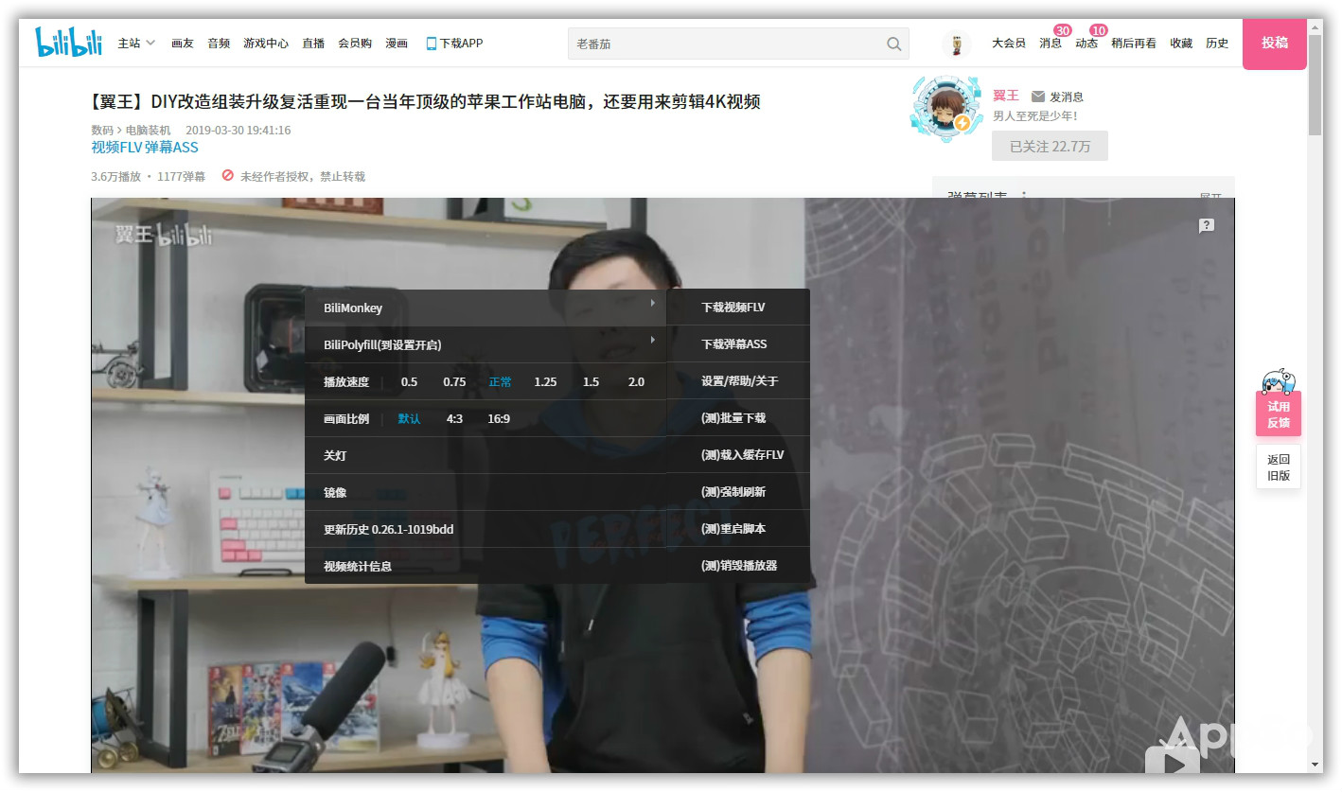
Task: Select 16:9 aspect ratio option
Action: click(498, 418)
